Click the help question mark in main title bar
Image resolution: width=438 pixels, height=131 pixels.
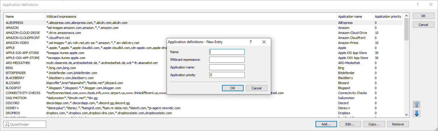click(418, 5)
